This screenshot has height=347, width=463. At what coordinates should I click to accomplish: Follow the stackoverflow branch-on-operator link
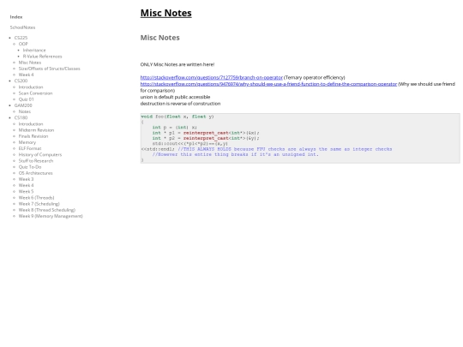212,78
